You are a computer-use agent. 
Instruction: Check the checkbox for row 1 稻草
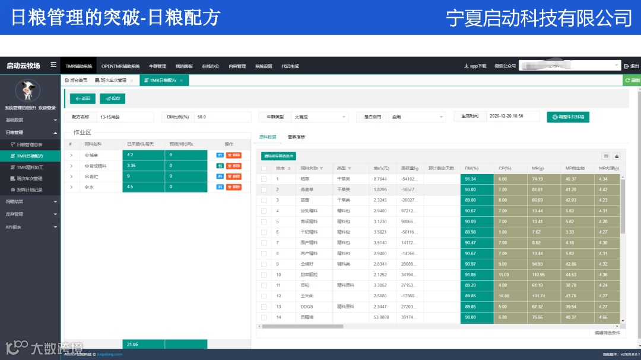pos(264,179)
